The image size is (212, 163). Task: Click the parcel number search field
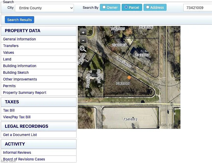pyautogui.click(x=197, y=8)
